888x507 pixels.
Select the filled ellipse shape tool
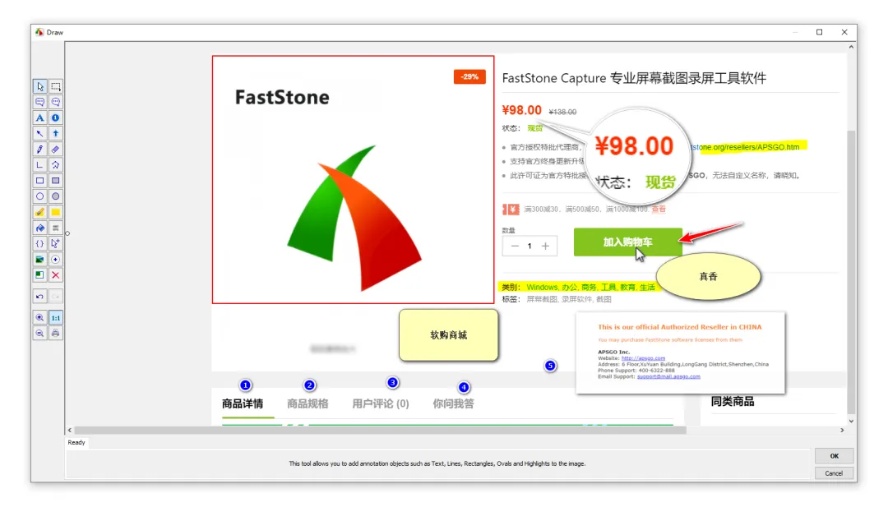(56, 196)
